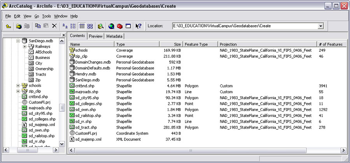Go up one level in the catalog

[8, 26]
